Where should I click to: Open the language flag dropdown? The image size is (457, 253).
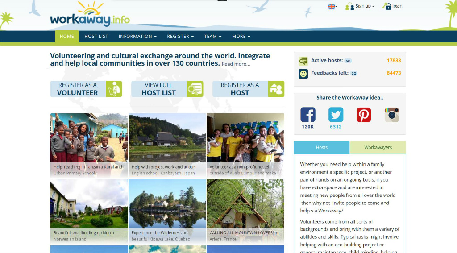click(332, 6)
